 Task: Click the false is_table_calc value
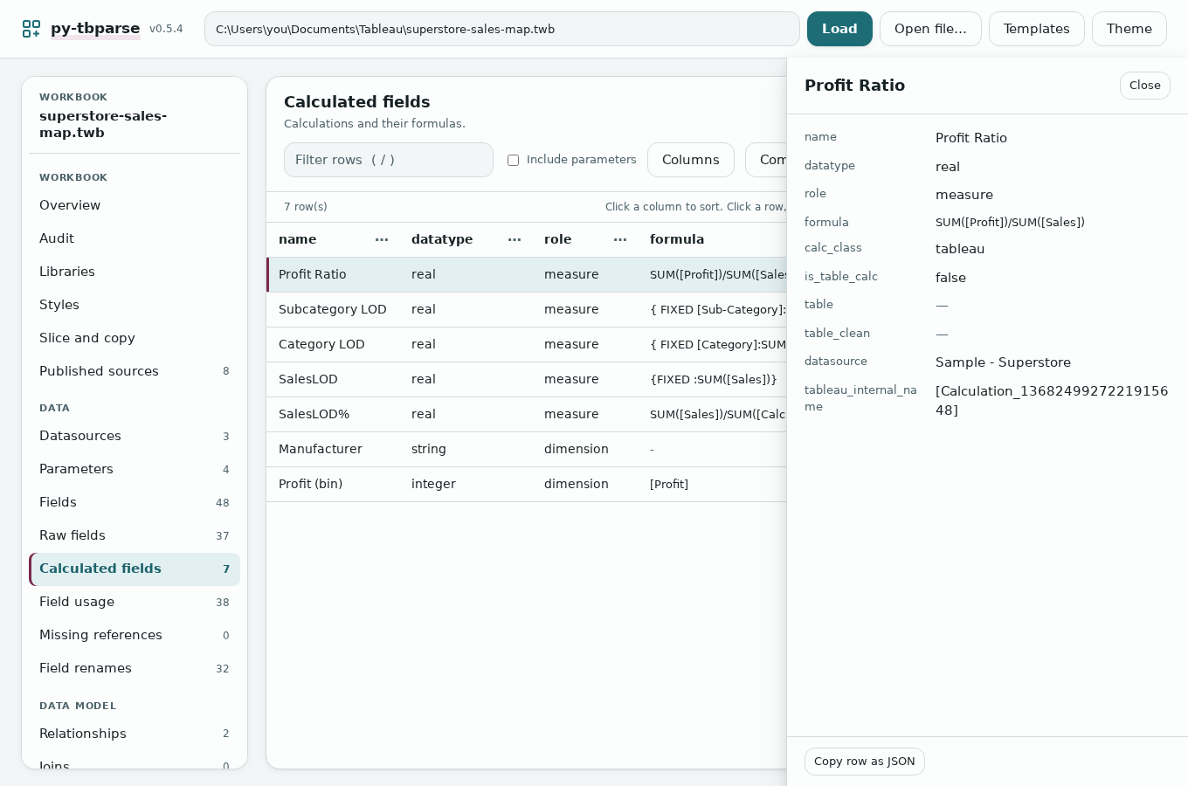pos(950,278)
